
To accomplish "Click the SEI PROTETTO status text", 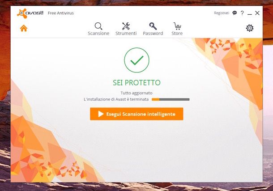I will click(x=136, y=83).
